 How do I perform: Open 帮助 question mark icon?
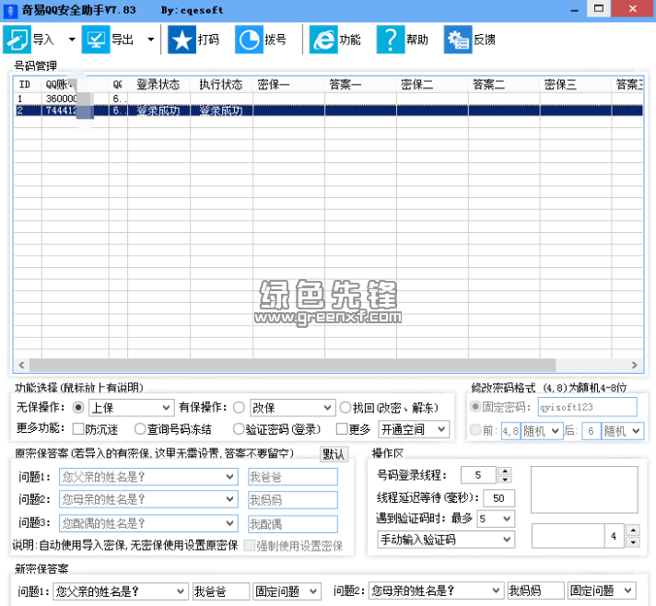(391, 40)
